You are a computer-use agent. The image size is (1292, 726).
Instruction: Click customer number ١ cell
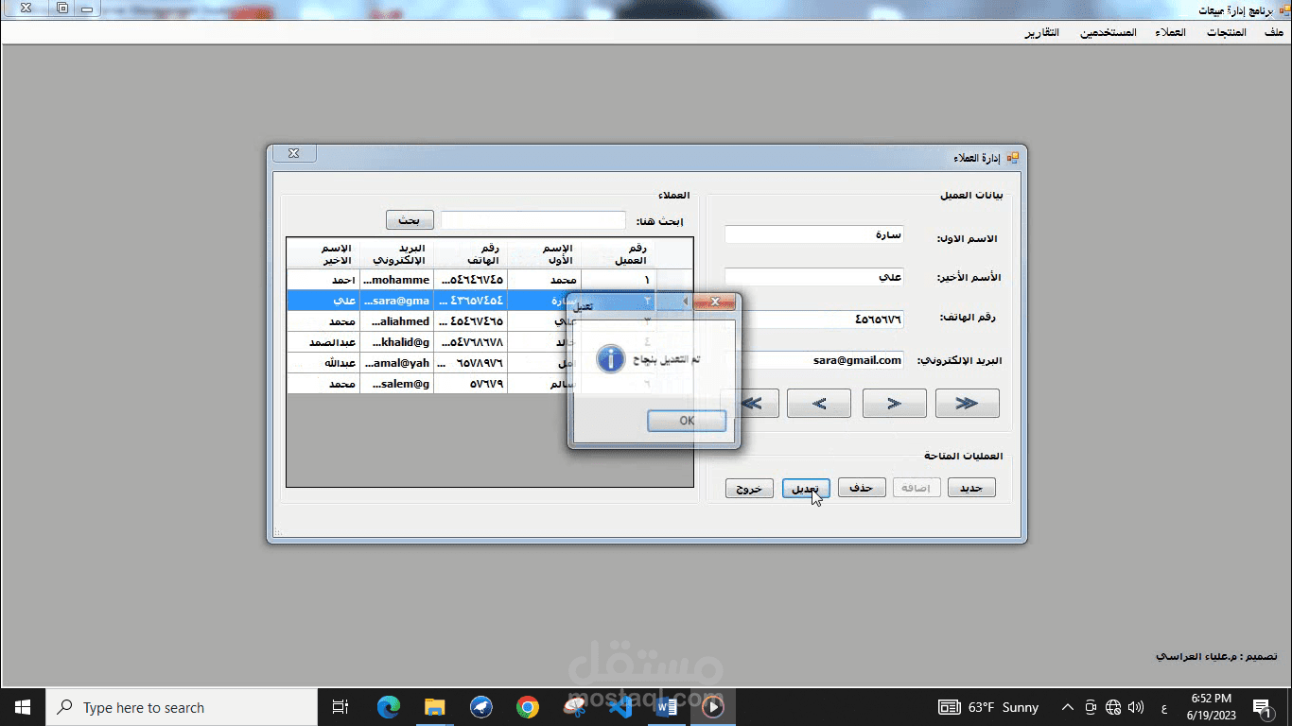619,280
